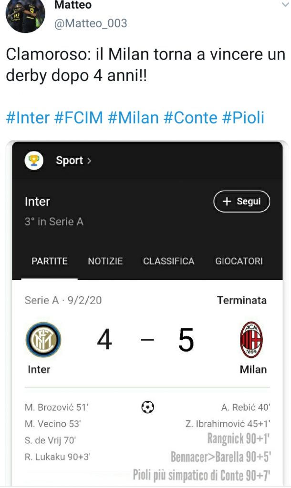The image size is (291, 488).
Task: Click the soccer ball goals icon
Action: pos(148,407)
